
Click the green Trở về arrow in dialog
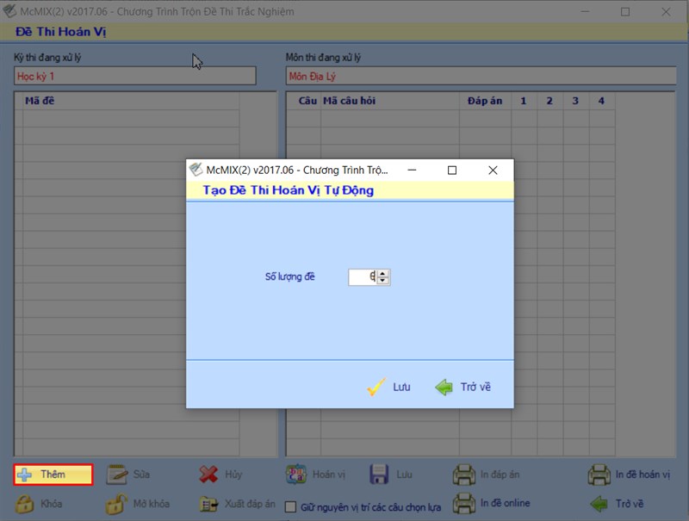[x=444, y=387]
